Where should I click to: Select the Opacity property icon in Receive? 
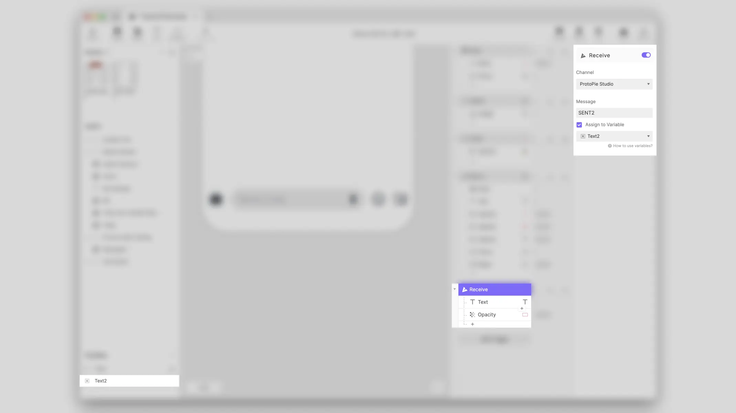click(x=472, y=315)
